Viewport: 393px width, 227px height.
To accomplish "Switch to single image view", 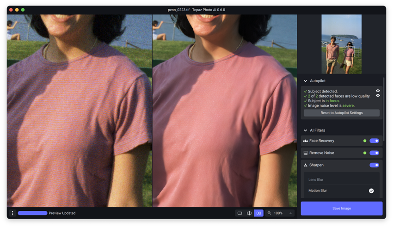I will [239, 213].
